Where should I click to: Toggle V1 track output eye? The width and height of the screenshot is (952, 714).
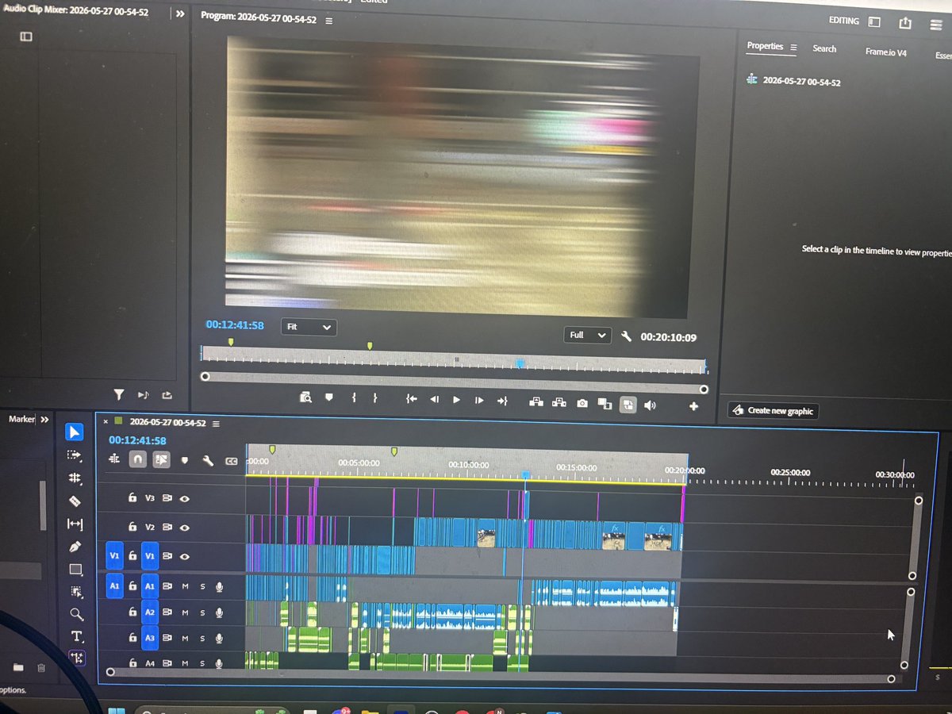tap(185, 557)
